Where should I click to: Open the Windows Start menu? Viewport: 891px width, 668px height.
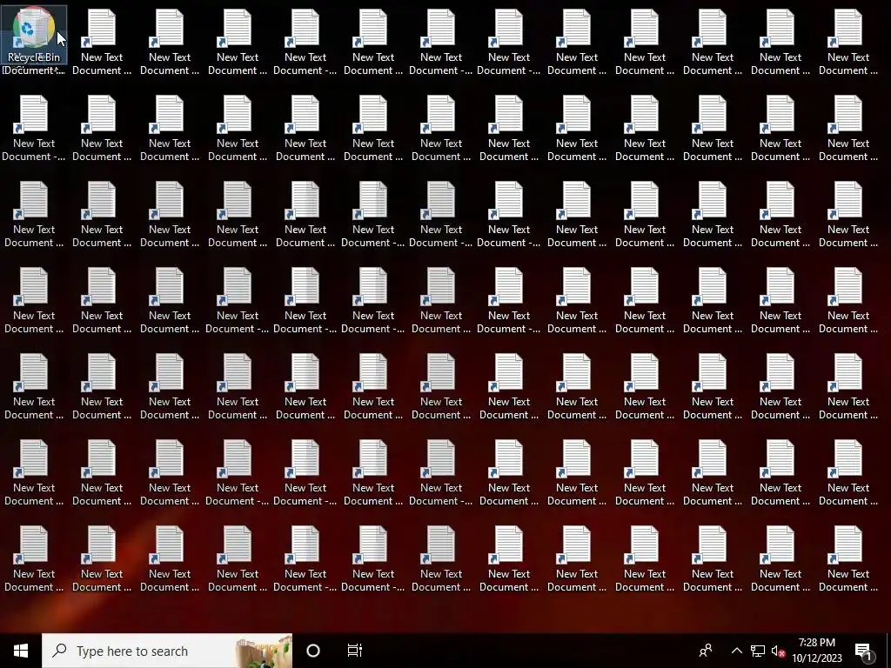[x=21, y=651]
